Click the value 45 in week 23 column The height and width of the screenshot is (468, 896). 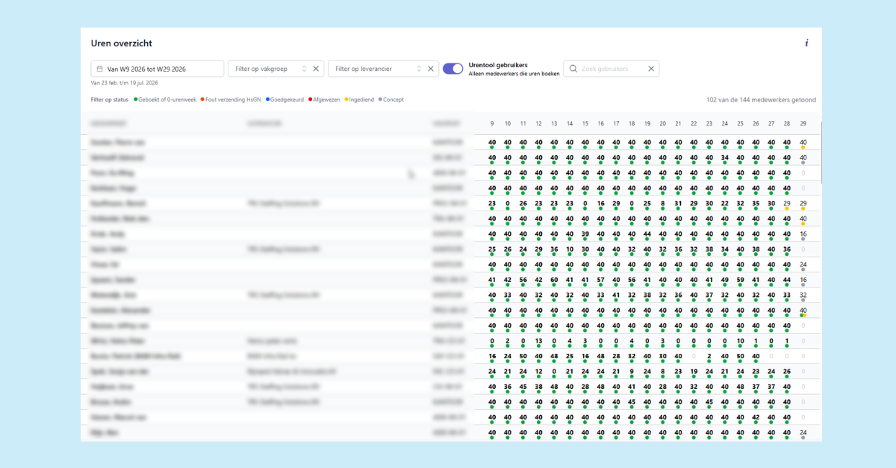coord(709,402)
